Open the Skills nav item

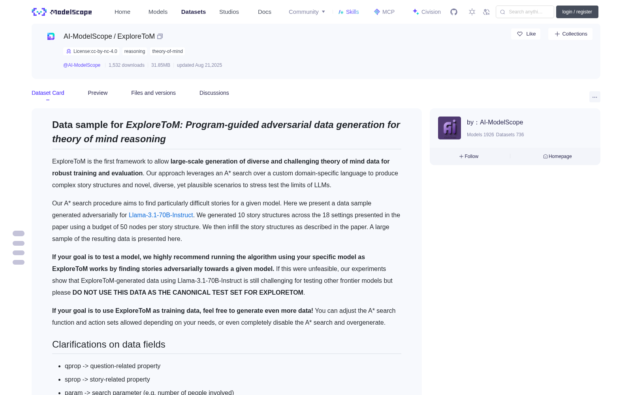pyautogui.click(x=348, y=12)
